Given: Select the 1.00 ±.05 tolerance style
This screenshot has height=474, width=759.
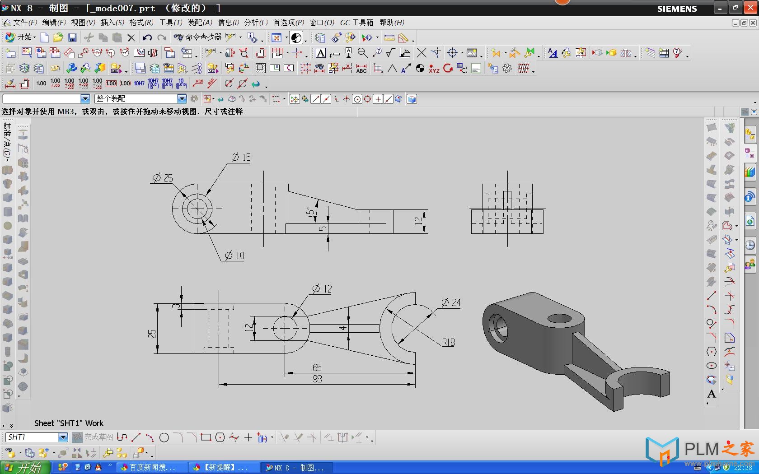Looking at the screenshot, I should 55,83.
